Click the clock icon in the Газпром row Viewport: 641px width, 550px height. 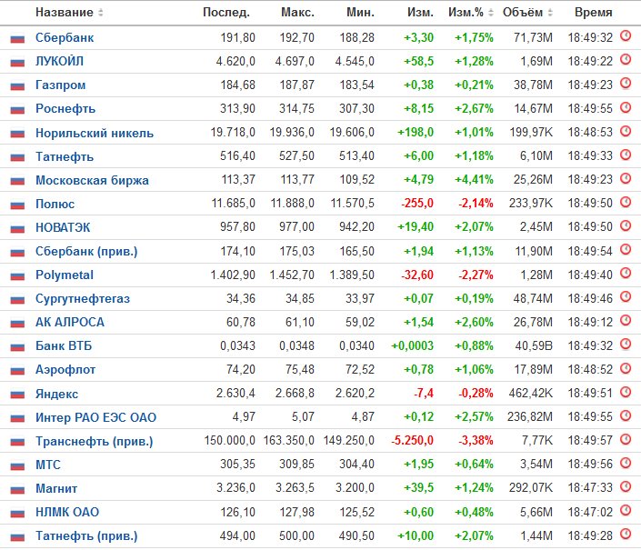(x=626, y=84)
